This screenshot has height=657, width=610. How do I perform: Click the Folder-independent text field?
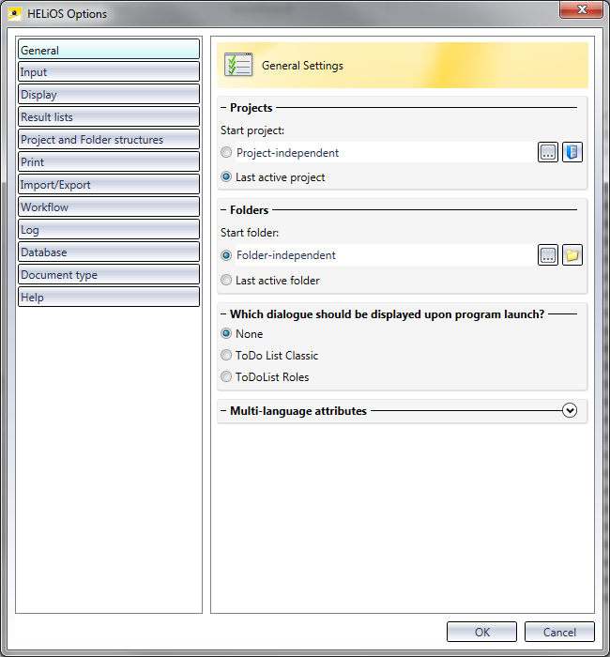(385, 255)
